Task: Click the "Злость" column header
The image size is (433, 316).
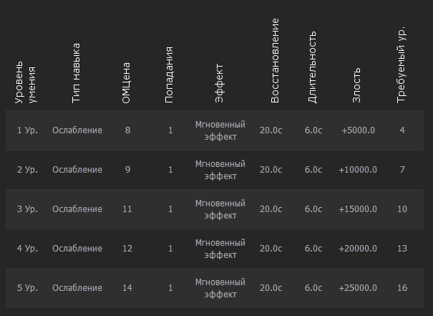Action: (x=358, y=85)
